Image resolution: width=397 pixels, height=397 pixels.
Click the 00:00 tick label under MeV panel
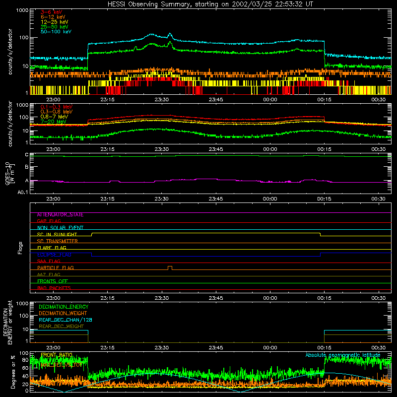click(270, 149)
